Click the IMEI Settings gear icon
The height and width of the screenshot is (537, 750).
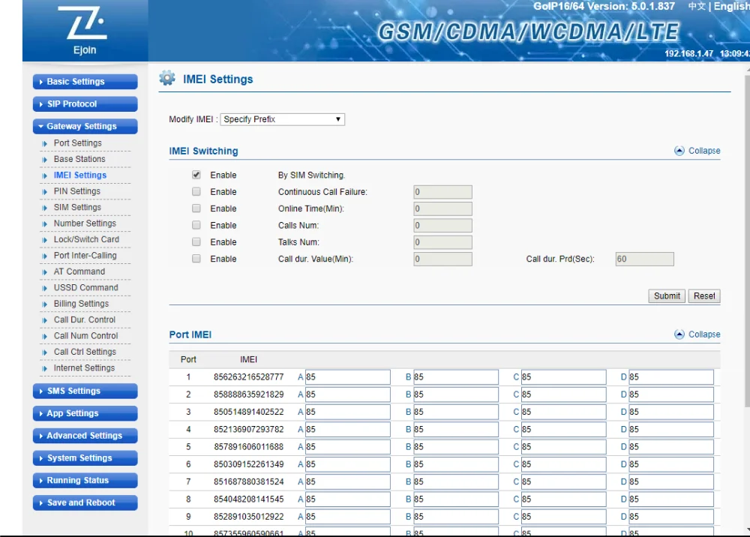(167, 79)
